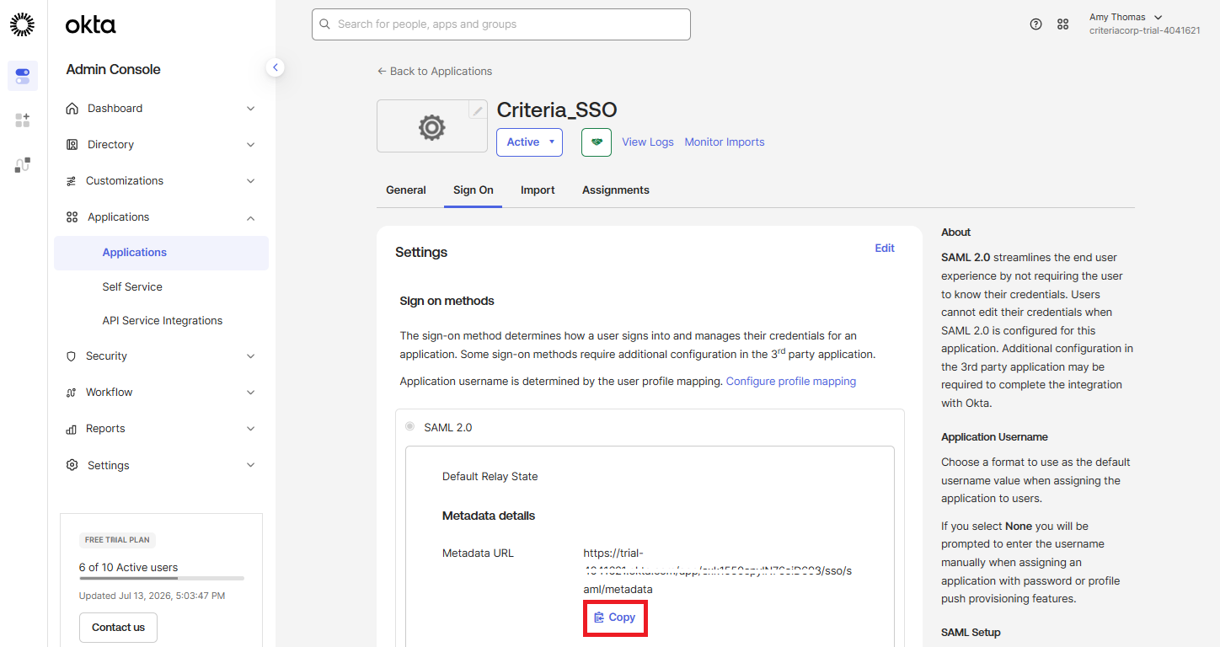Click the Security shield icon

(72, 356)
